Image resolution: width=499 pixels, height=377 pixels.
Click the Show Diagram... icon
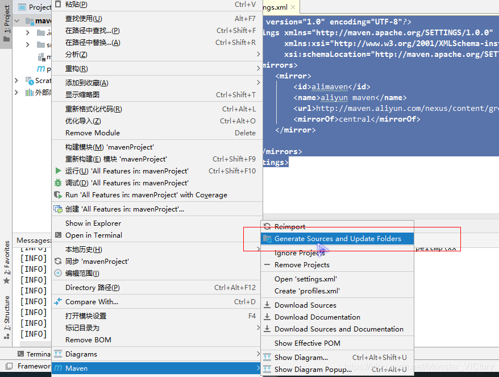(x=267, y=357)
